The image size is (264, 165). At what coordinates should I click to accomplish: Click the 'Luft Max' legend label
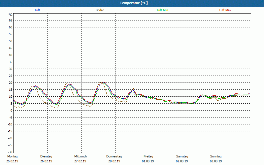[x=225, y=10]
